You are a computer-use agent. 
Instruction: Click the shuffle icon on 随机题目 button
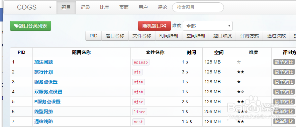pyautogui.click(x=164, y=26)
